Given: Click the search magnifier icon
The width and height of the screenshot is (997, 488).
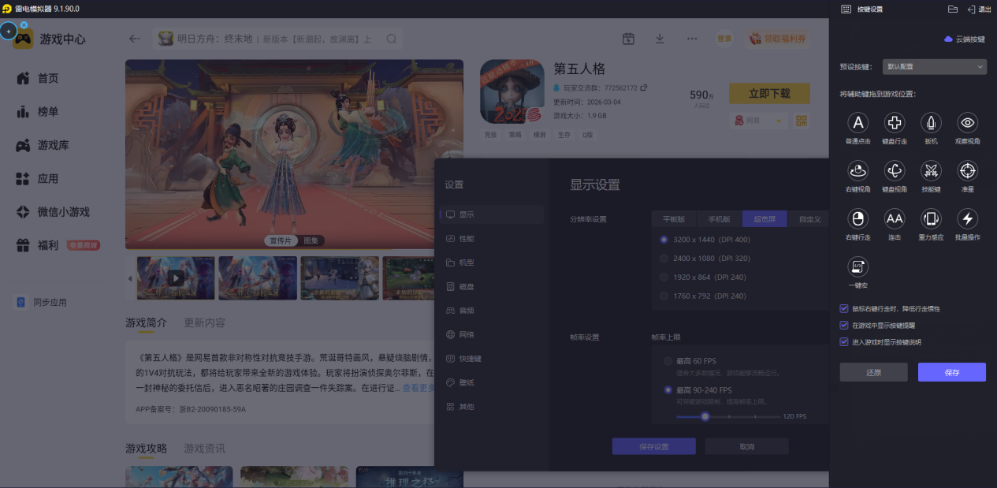Looking at the screenshot, I should tap(392, 39).
